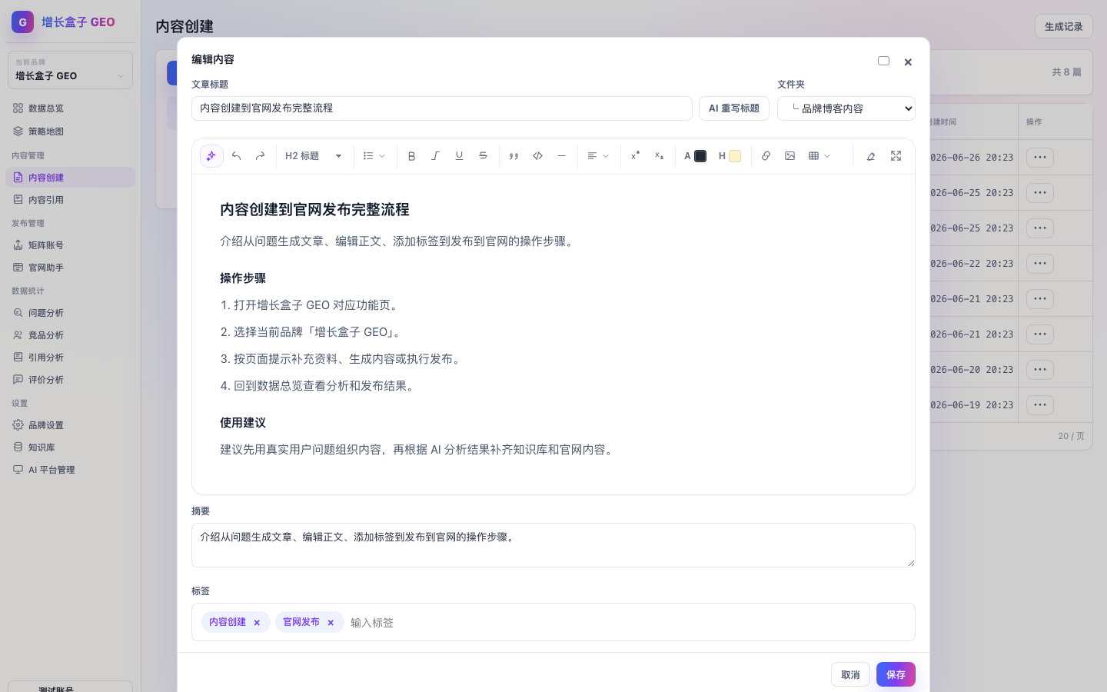Open actions menu for 06-20 20:23 row
This screenshot has width=1107, height=692.
(x=1040, y=370)
